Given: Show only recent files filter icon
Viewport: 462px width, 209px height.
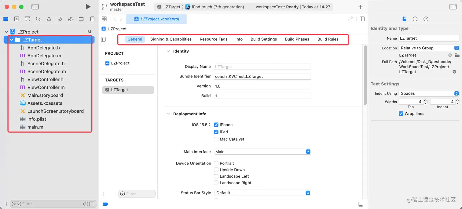Looking at the screenshot, I should [86, 204].
